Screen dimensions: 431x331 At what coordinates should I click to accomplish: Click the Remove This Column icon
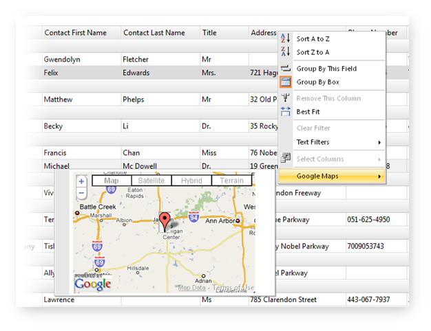click(x=286, y=98)
